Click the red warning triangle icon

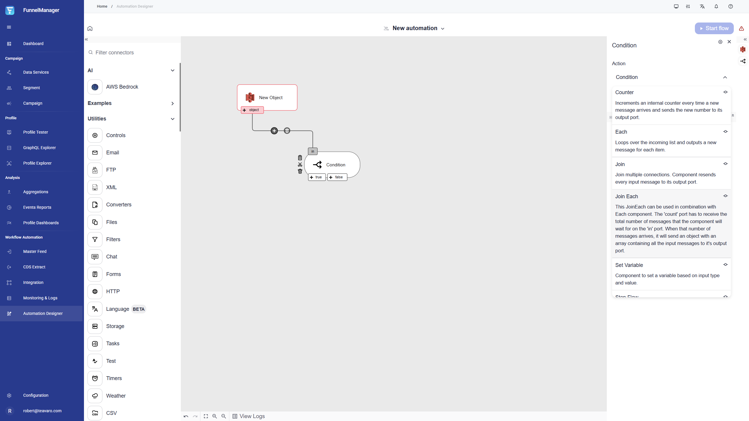click(741, 28)
